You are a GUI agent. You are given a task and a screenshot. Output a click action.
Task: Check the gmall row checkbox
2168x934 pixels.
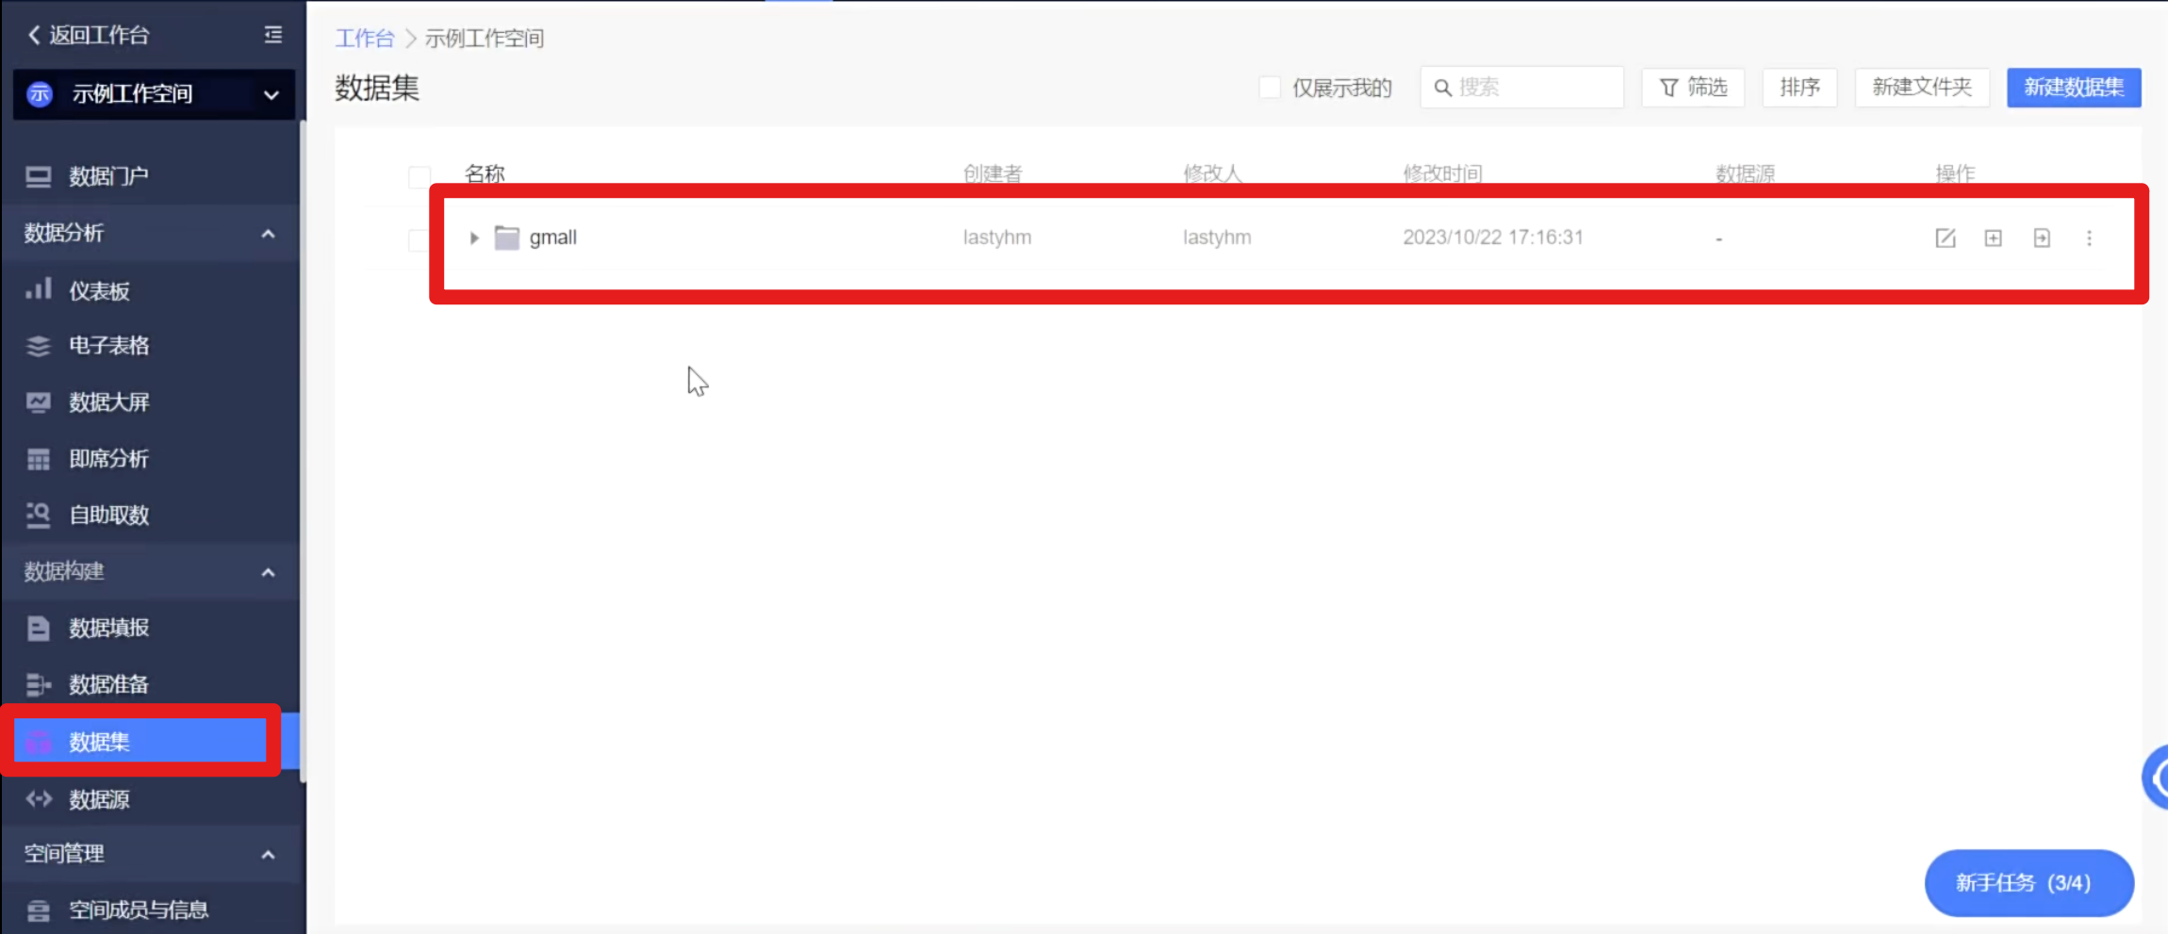point(419,238)
